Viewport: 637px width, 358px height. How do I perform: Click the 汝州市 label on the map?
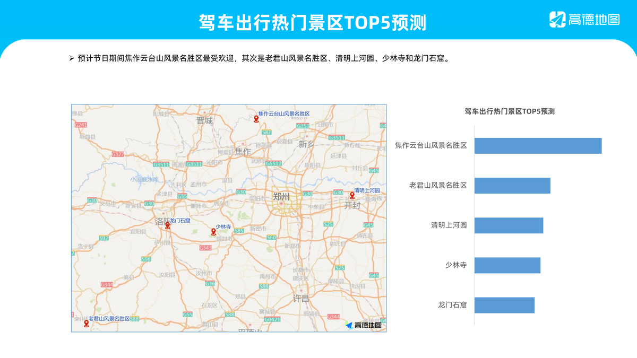pos(204,273)
